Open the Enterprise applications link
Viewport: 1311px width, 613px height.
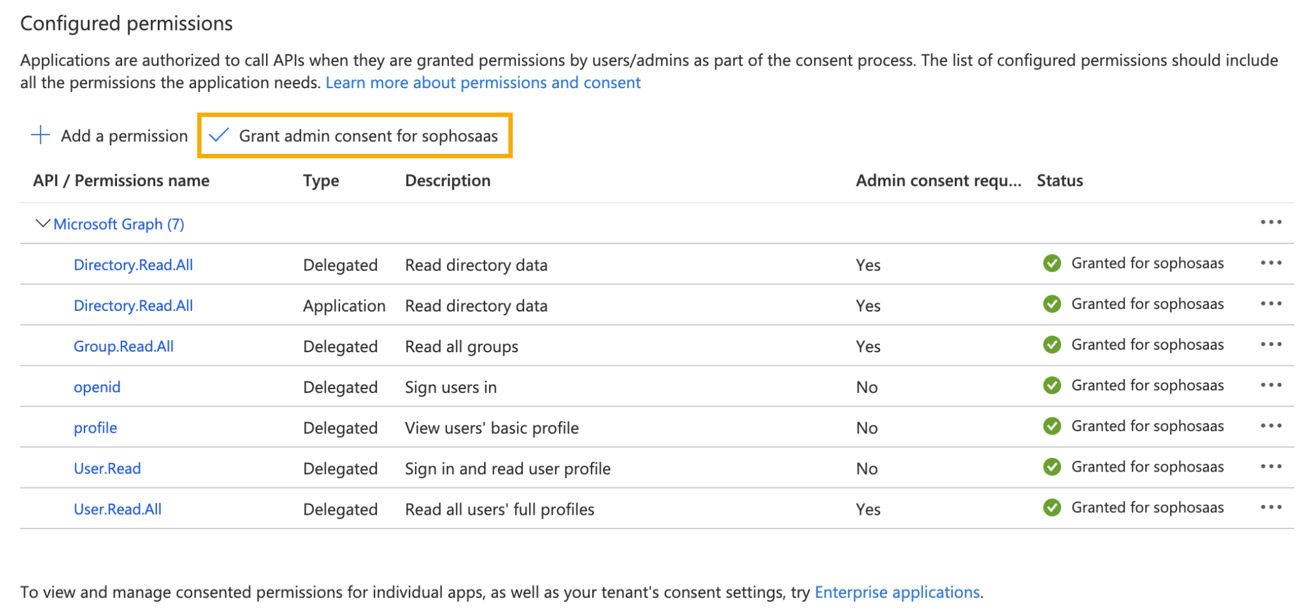click(x=897, y=592)
